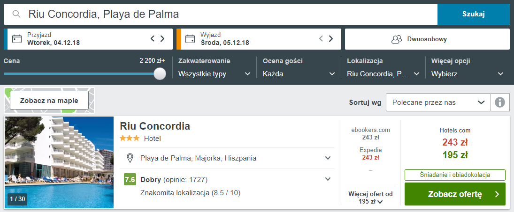Open the check-in calendar icon
This screenshot has width=514, height=212.
coord(17,39)
